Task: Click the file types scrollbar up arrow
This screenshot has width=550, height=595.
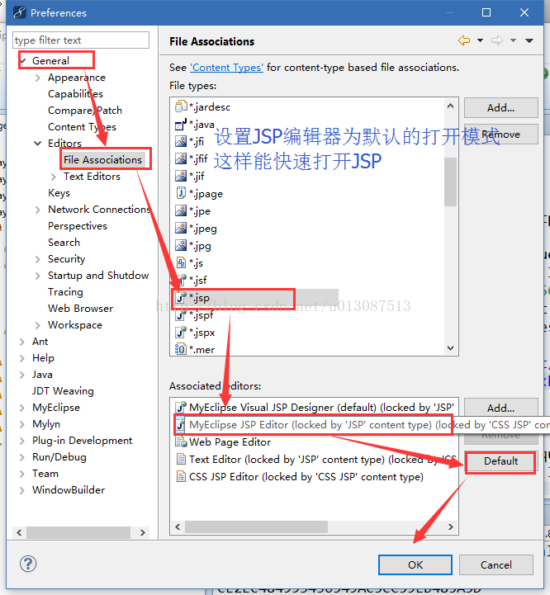Action: coord(450,106)
